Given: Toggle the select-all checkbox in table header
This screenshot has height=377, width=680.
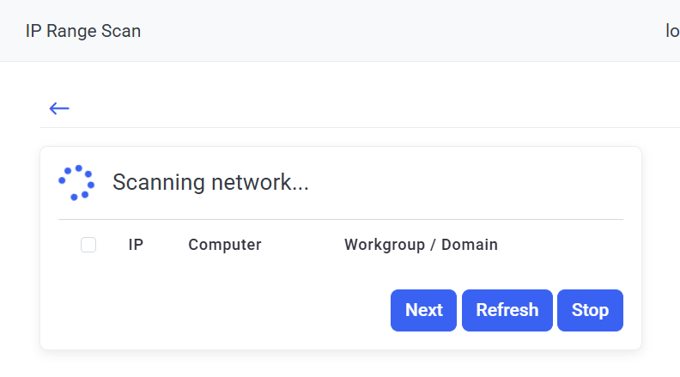Looking at the screenshot, I should (88, 245).
